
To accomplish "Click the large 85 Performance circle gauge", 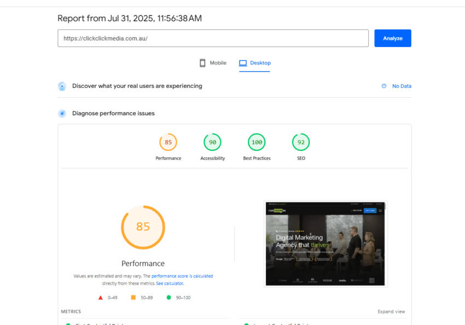I will pos(143,227).
